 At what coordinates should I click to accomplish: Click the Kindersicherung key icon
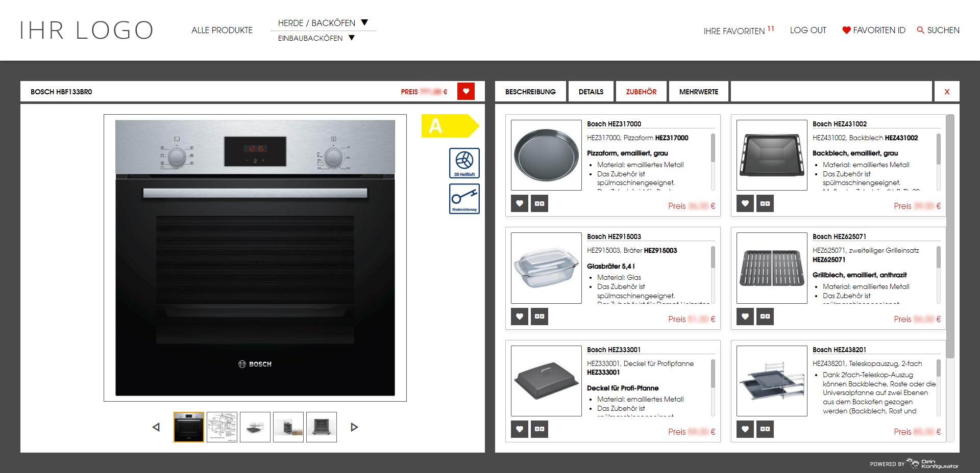(x=464, y=198)
